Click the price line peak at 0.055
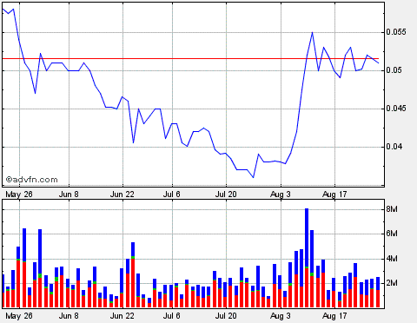 (x=312, y=32)
